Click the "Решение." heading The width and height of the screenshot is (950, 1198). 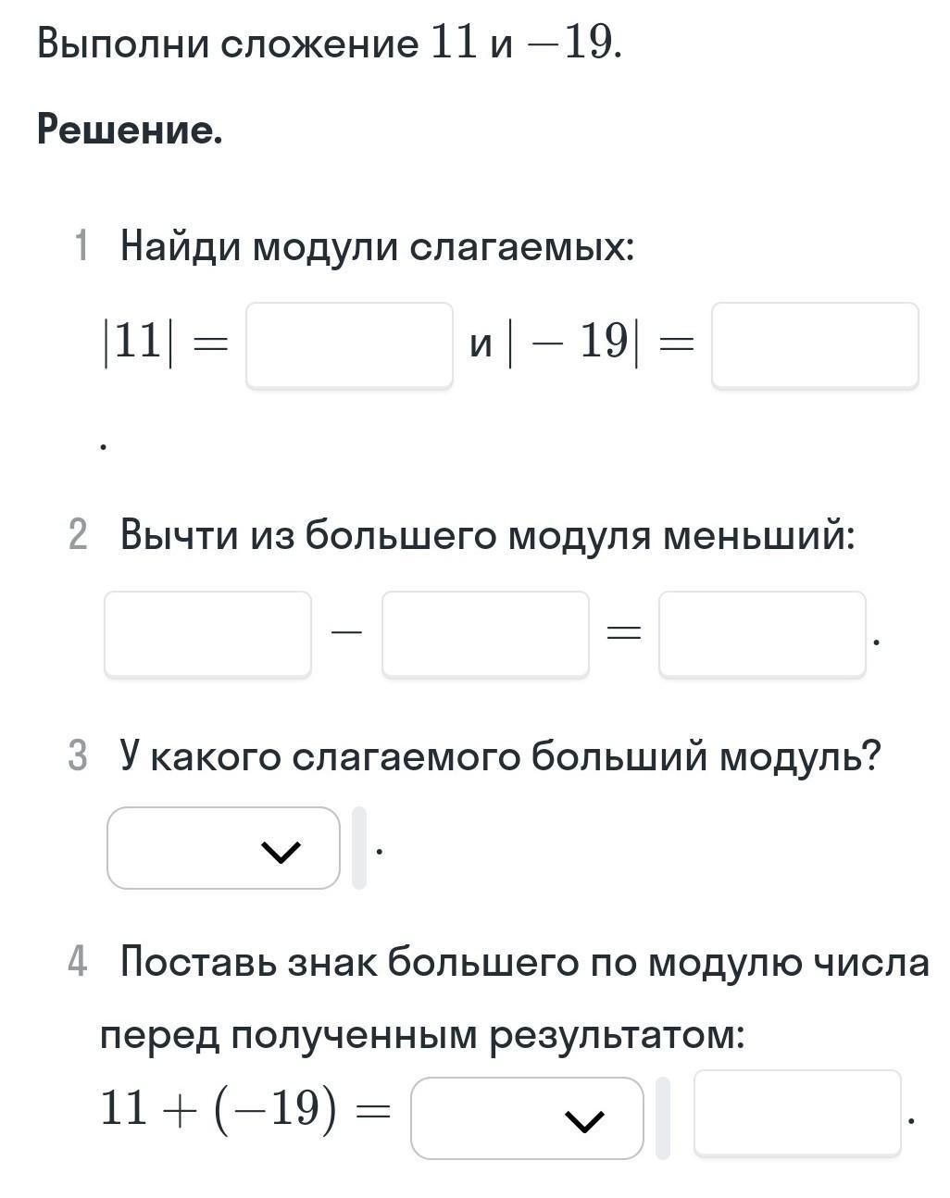coord(130,130)
